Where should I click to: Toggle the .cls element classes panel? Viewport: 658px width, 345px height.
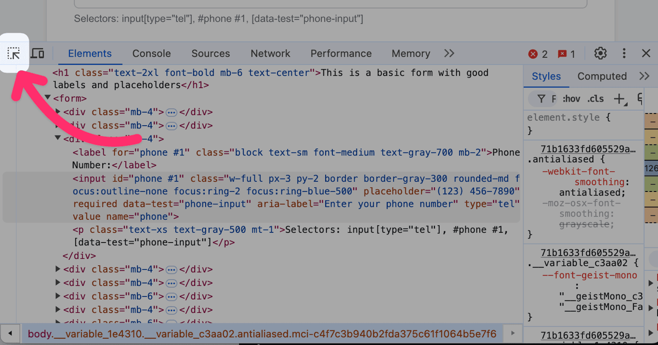pyautogui.click(x=596, y=99)
